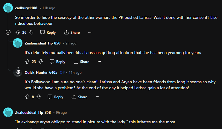Viewport: 222px width, 129px height.
Task: Open more options on Quick_Hunter_6405's reply
Action: coord(97,97)
